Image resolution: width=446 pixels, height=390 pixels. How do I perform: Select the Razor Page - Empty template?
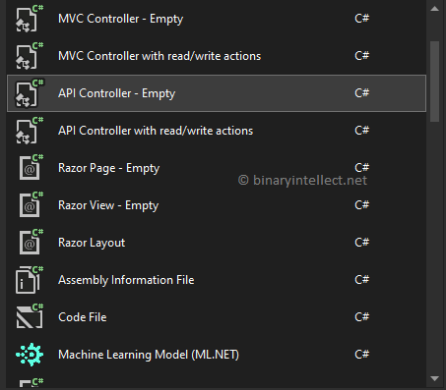tap(217, 168)
